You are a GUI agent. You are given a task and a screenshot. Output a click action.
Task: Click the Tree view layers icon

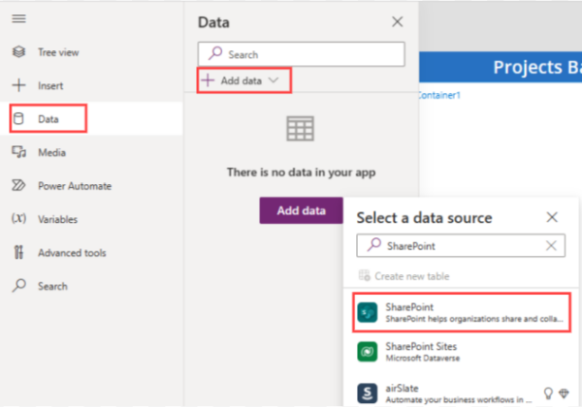(x=18, y=52)
